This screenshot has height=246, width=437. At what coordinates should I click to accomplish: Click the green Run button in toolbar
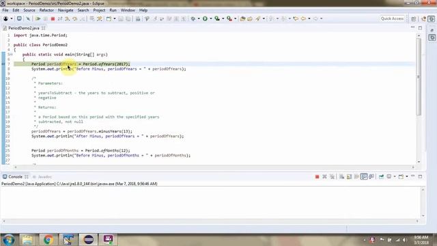[205, 18]
